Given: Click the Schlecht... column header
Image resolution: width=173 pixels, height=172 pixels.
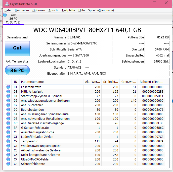Looking at the screenshot, I should point(111,82).
